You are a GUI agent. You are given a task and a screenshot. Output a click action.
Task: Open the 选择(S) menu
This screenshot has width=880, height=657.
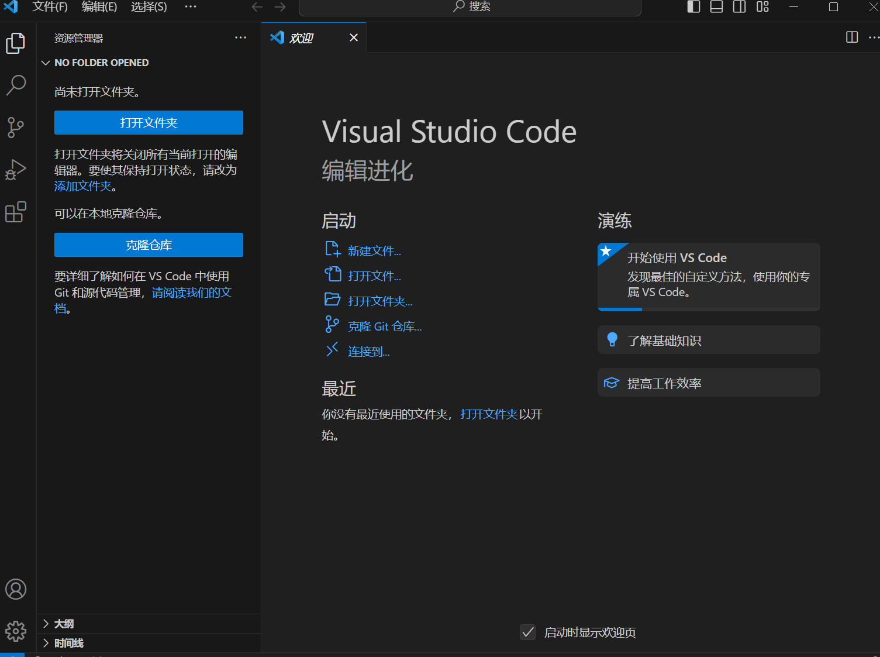(x=149, y=7)
